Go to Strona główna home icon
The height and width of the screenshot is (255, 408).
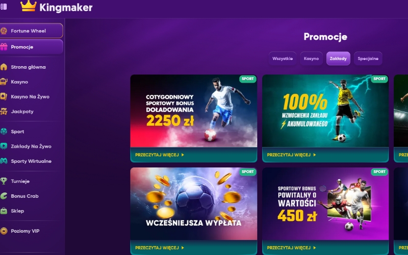click(x=4, y=67)
